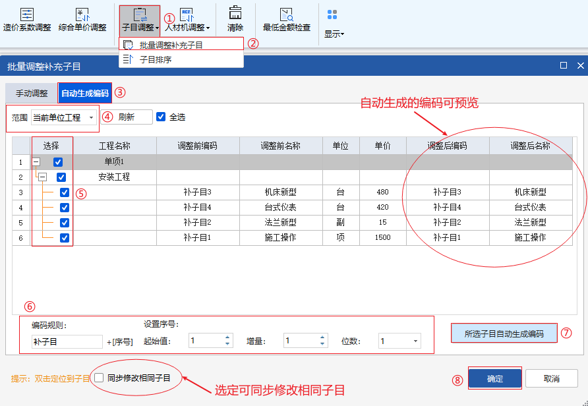Select 单价 cell 1500
Image resolution: width=588 pixels, height=406 pixels.
[382, 238]
